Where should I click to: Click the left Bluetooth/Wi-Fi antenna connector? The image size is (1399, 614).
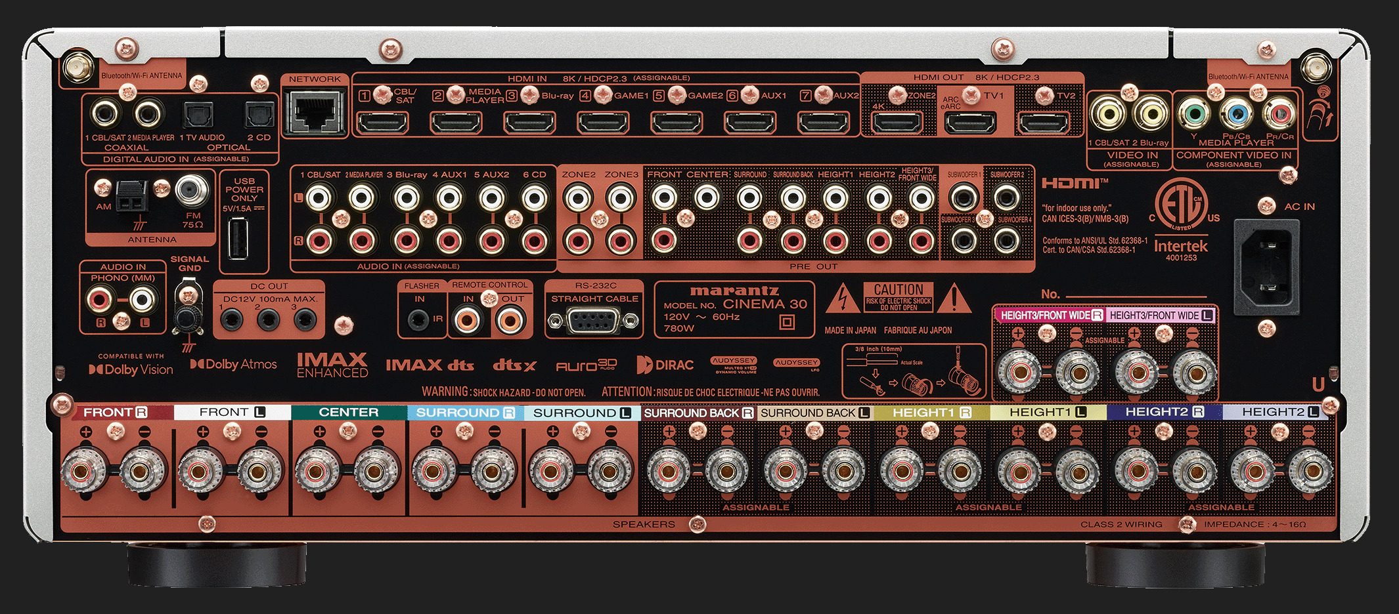pyautogui.click(x=78, y=68)
